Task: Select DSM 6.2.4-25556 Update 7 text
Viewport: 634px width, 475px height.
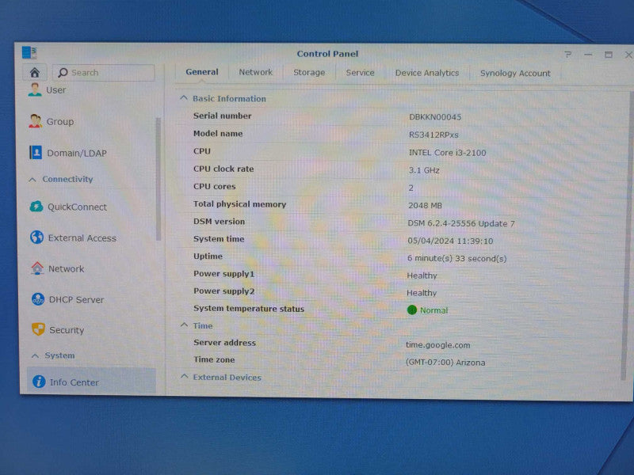Action: coord(461,223)
